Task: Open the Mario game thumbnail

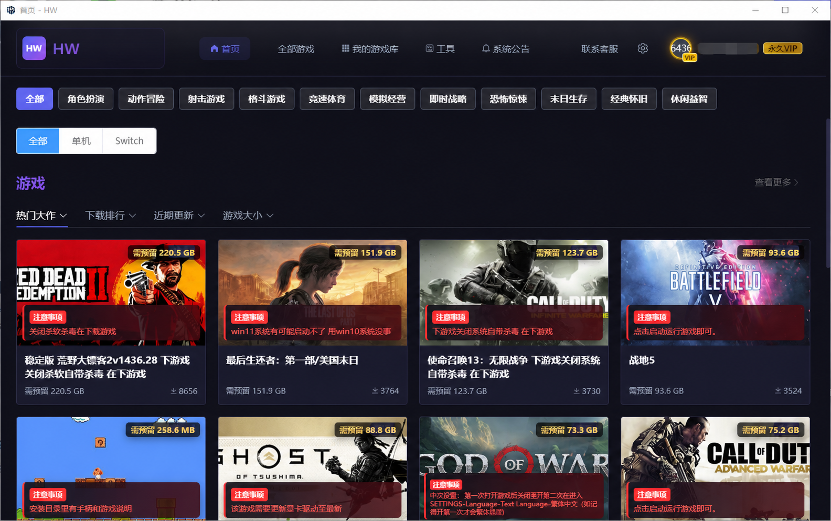Action: tap(111, 469)
